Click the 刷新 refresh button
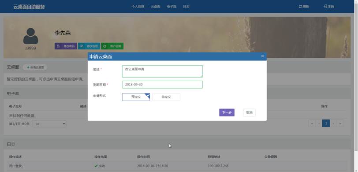 point(304,7)
